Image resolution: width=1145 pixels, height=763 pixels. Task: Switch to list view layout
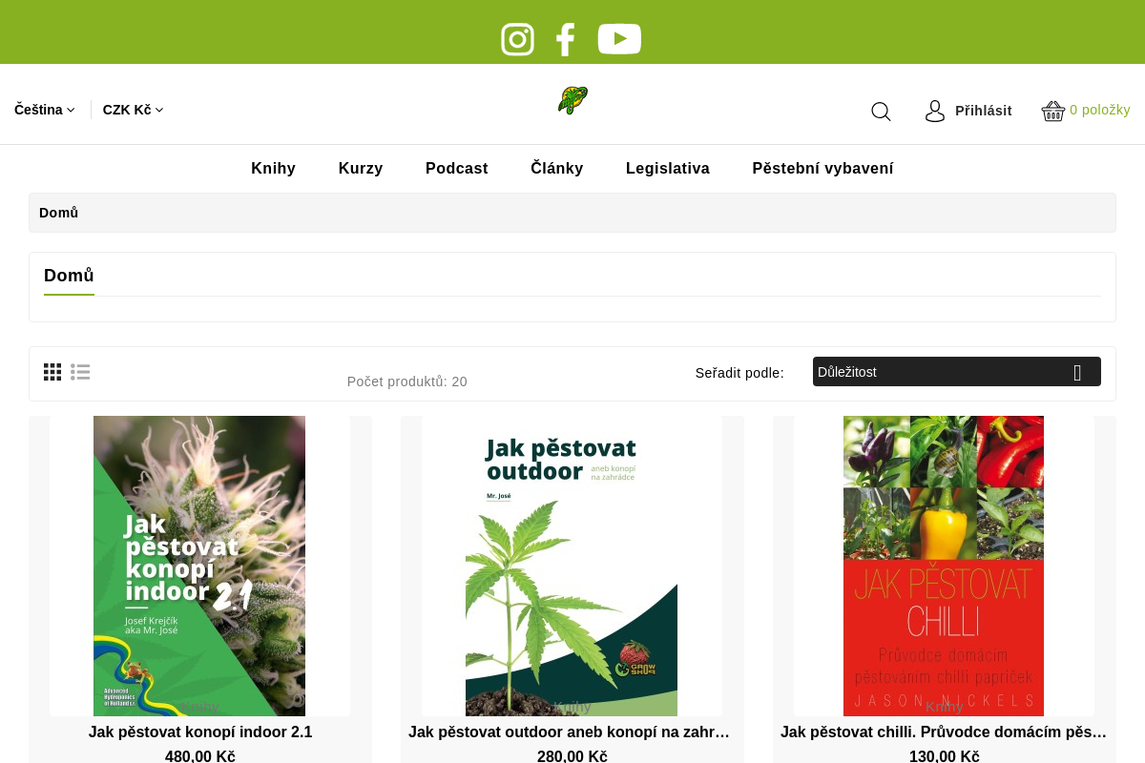coord(80,372)
